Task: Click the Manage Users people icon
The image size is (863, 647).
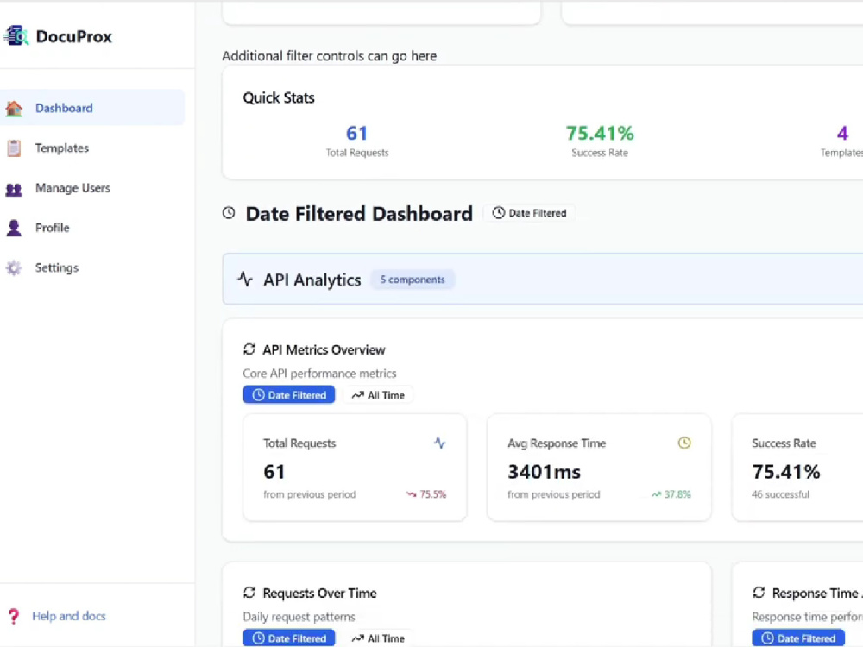Action: pyautogui.click(x=14, y=189)
